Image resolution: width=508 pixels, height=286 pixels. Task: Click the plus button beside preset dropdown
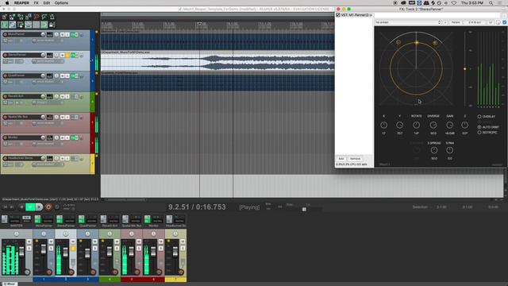pos(445,22)
